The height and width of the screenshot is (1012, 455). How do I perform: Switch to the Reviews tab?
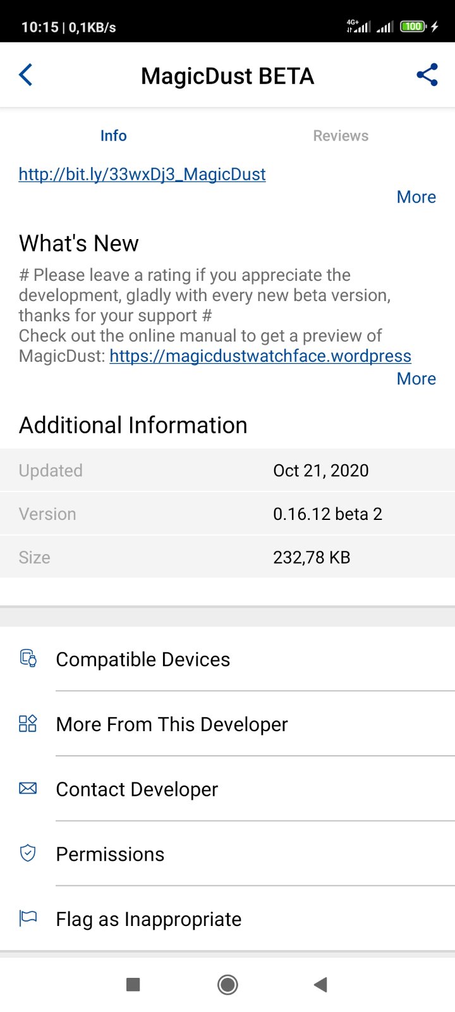(x=341, y=136)
